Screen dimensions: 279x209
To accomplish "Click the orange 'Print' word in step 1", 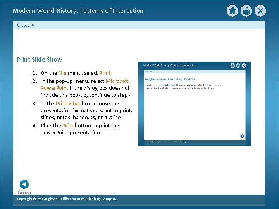I will coord(105,73).
